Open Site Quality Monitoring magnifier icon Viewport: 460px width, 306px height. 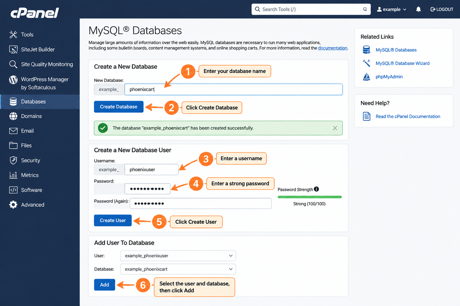pyautogui.click(x=13, y=64)
